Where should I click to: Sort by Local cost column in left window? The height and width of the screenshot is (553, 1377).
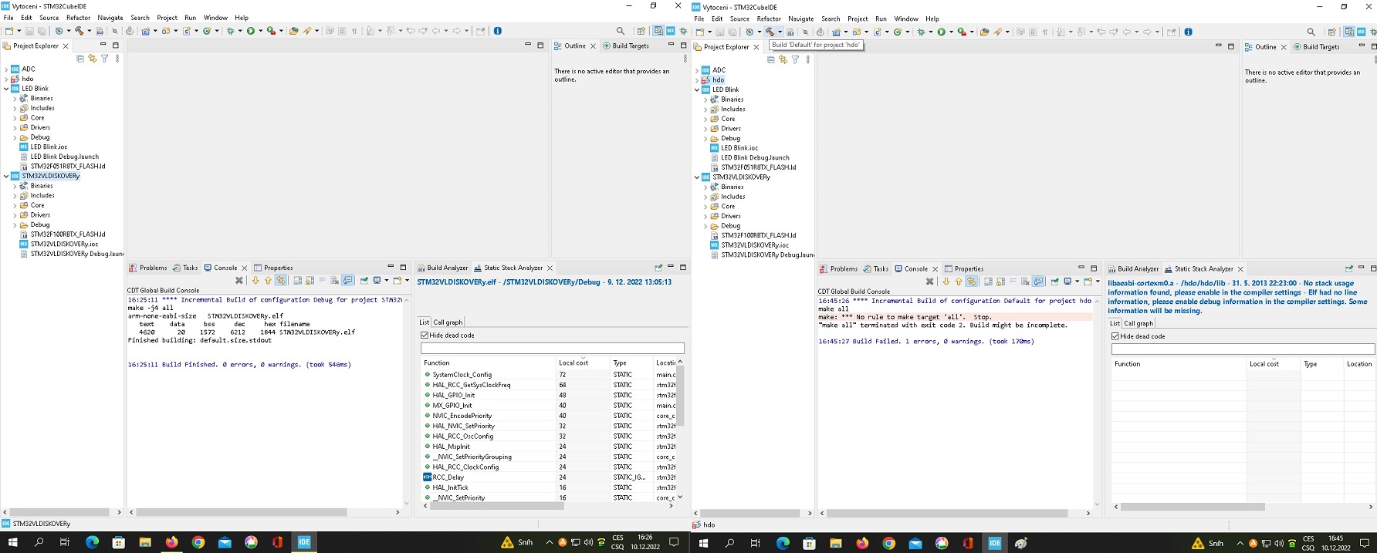(x=573, y=362)
